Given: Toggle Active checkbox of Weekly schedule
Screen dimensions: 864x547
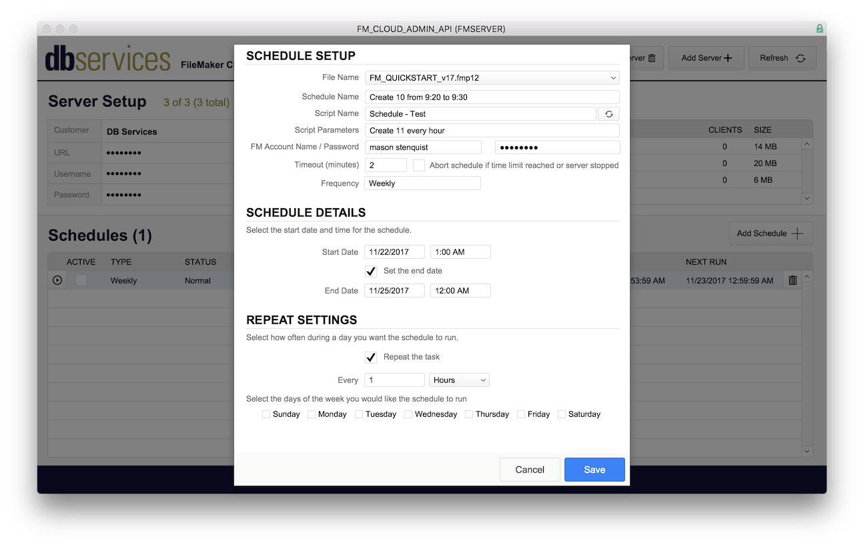Looking at the screenshot, I should point(81,281).
